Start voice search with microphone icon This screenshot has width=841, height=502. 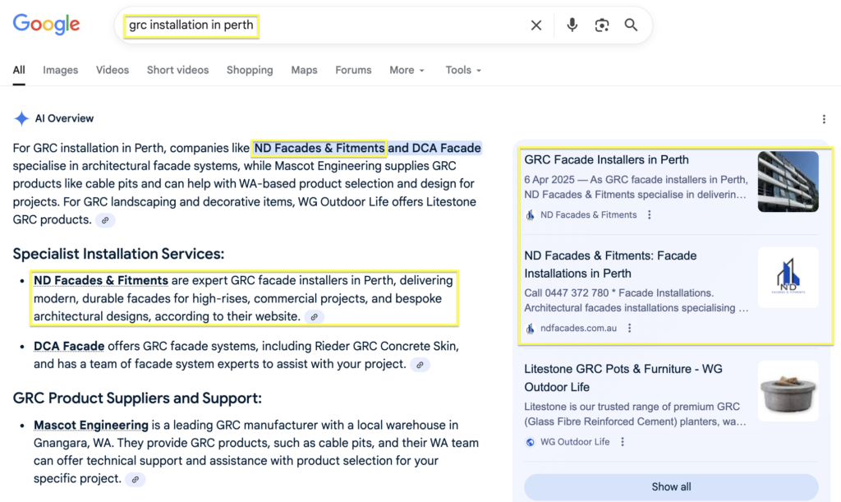coord(572,25)
